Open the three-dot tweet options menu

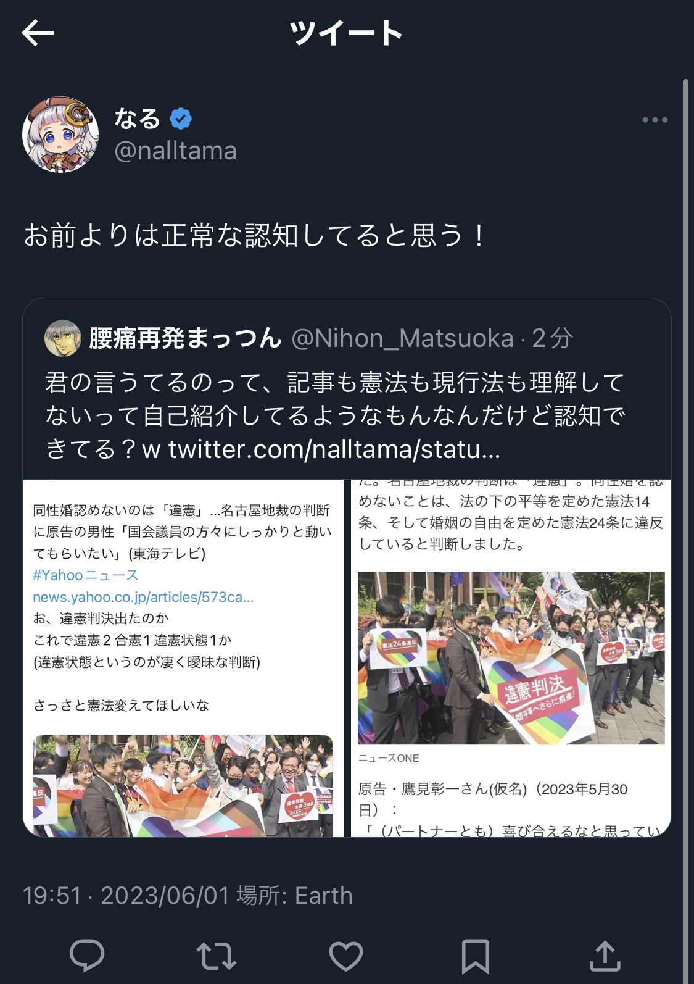655,120
